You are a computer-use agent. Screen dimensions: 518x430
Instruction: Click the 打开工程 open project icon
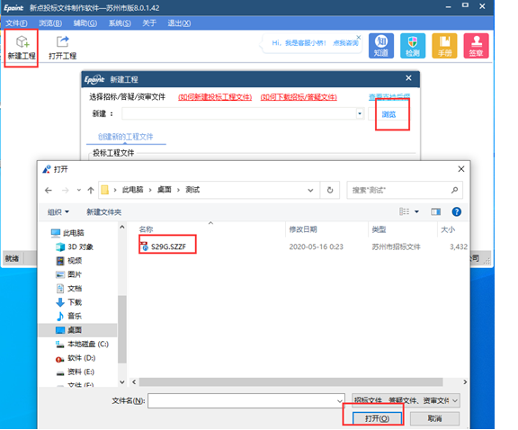tap(62, 41)
